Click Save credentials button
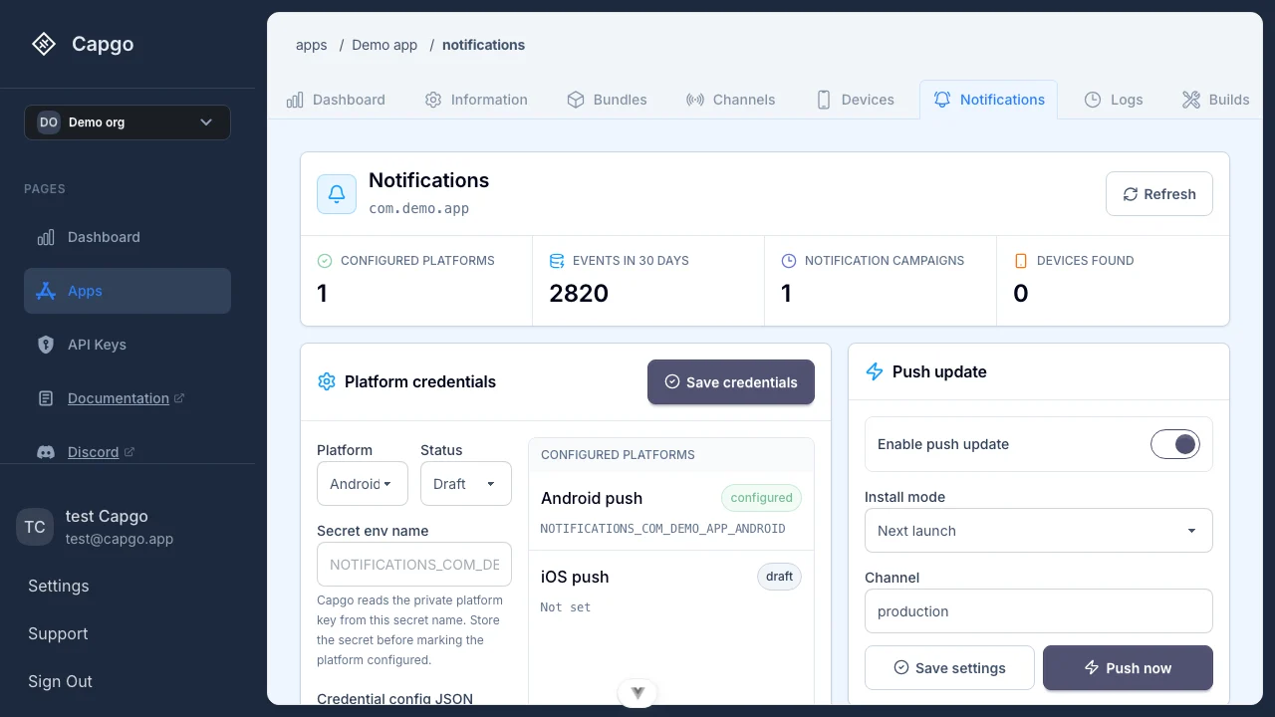The image size is (1275, 717). tap(731, 382)
